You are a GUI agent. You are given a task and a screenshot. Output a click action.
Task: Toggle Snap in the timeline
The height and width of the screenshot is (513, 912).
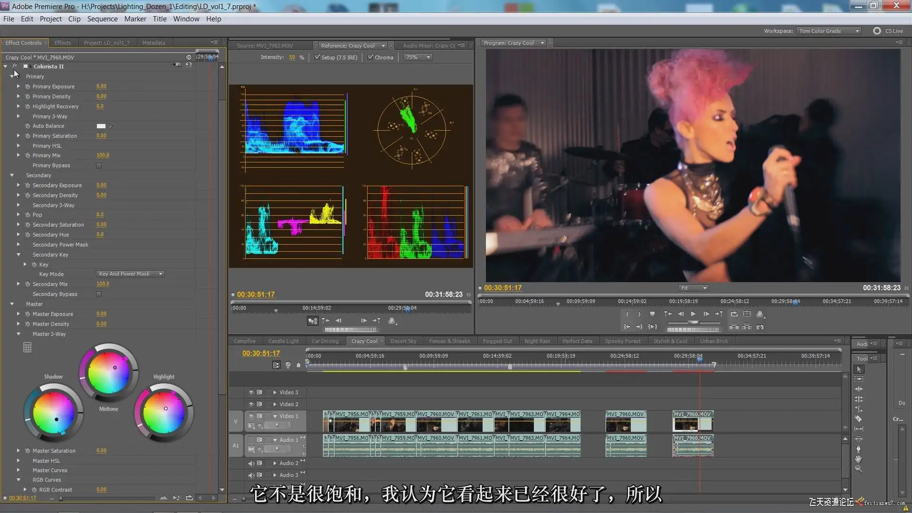click(x=276, y=365)
